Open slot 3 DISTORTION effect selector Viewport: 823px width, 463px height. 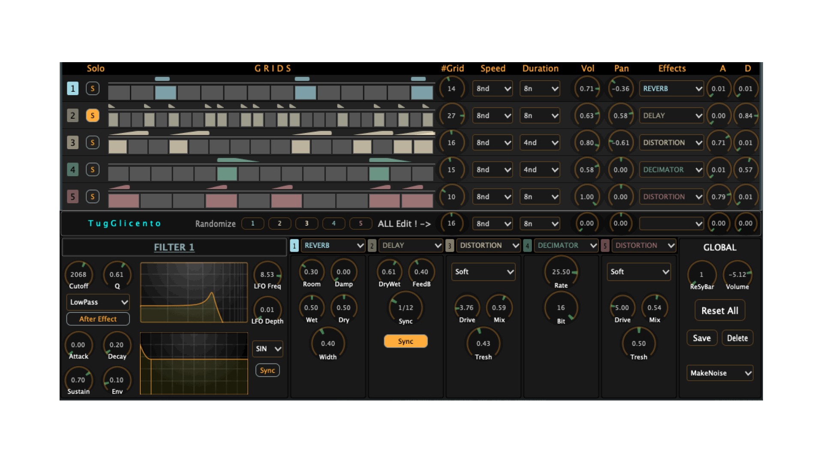pos(488,246)
